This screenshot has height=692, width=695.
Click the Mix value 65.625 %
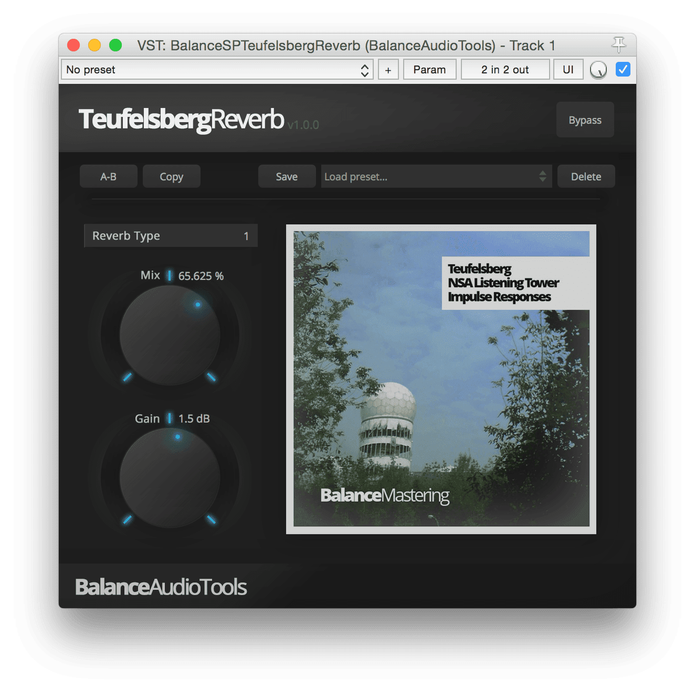point(201,276)
